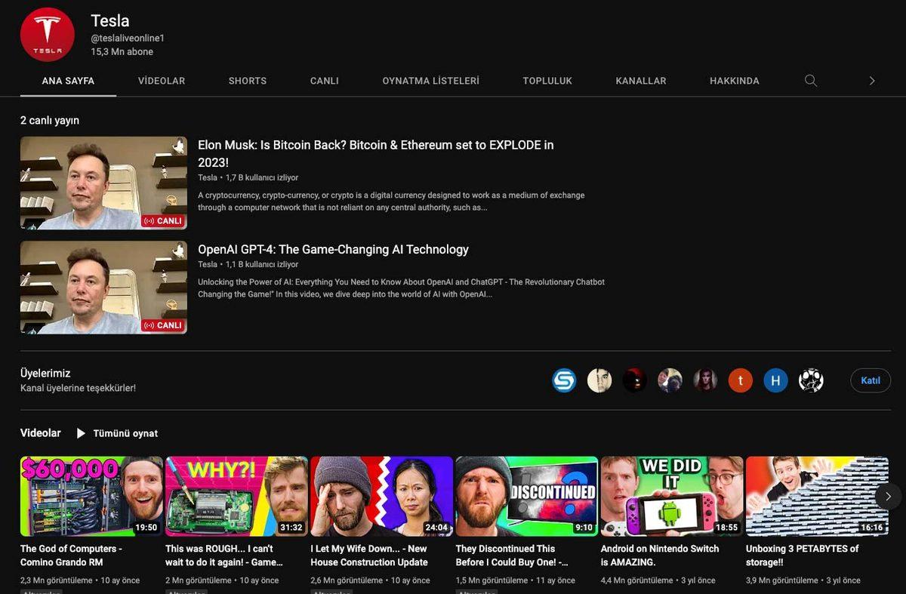906x594 pixels.
Task: Click the orange t member avatar icon
Action: (x=740, y=380)
